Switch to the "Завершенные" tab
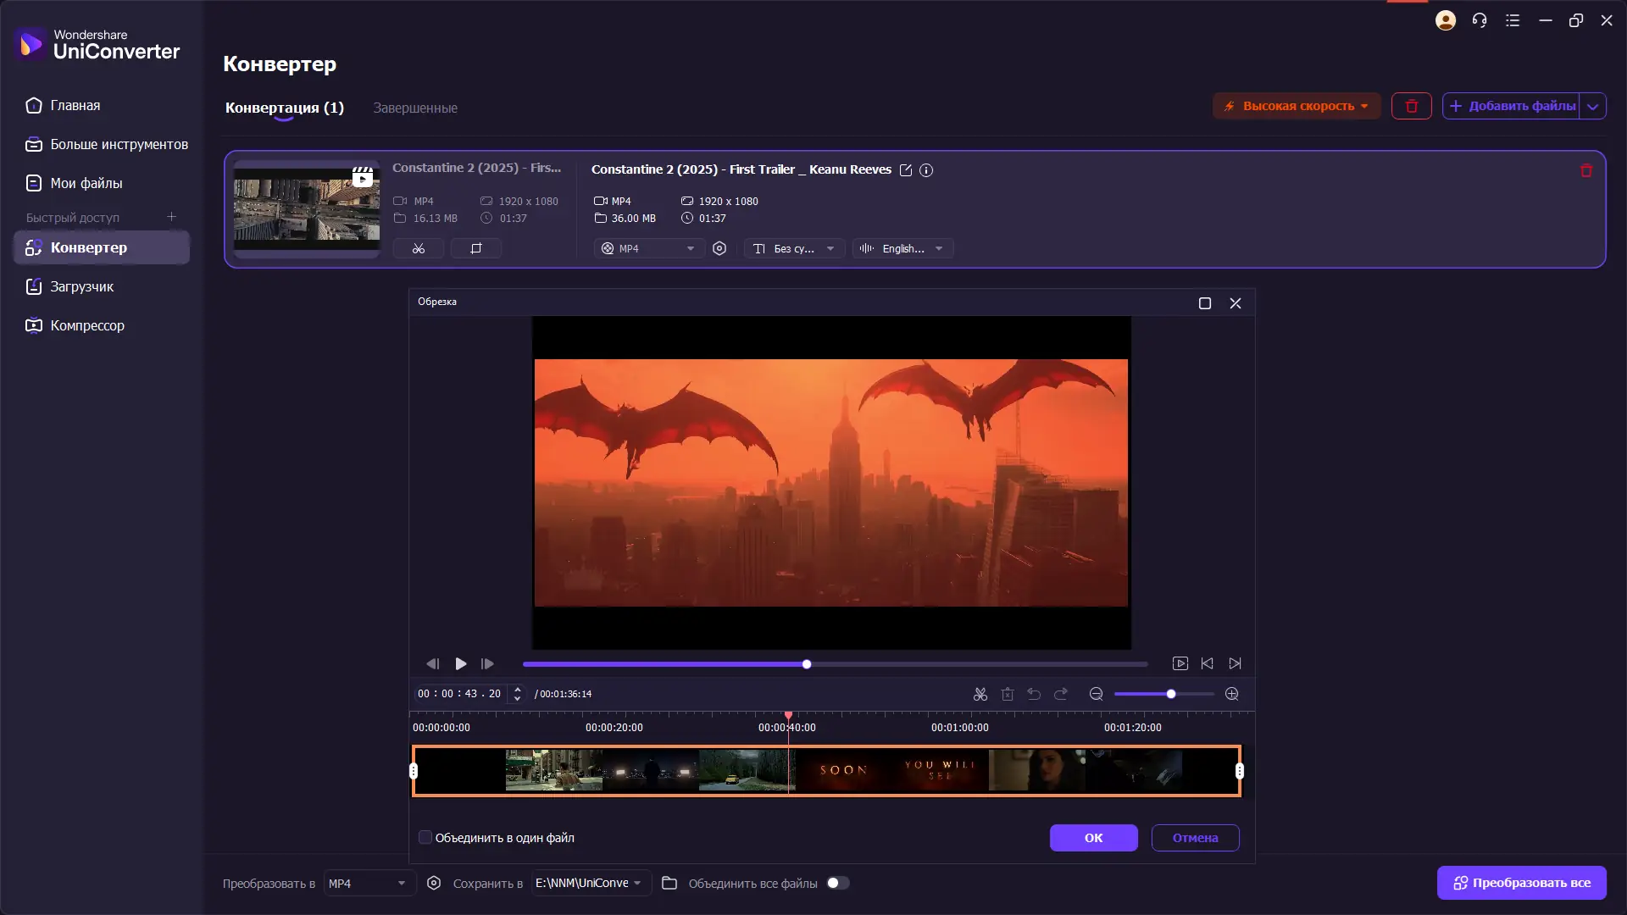Image resolution: width=1627 pixels, height=915 pixels. point(415,108)
